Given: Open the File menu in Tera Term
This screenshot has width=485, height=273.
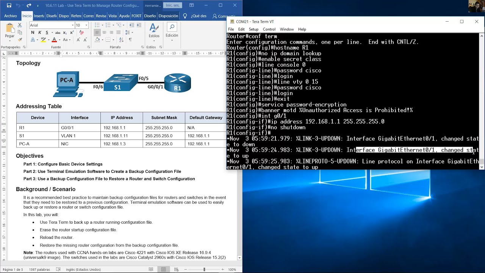Looking at the screenshot, I should point(231,29).
